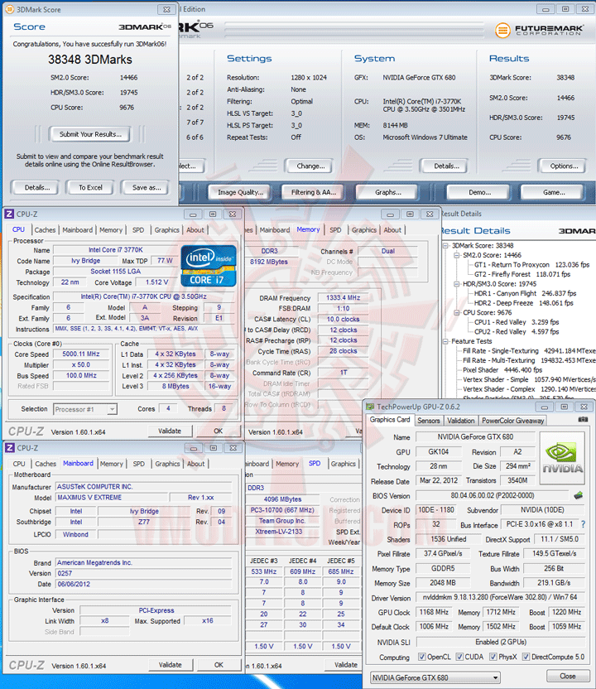Click the CAS# Latency 10.0 clocks value
This screenshot has width=596, height=689.
[x=343, y=320]
